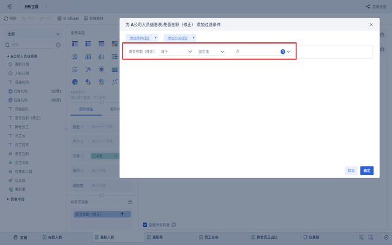Click 取消 to cancel the filter
The image size is (392, 245).
coord(351,170)
